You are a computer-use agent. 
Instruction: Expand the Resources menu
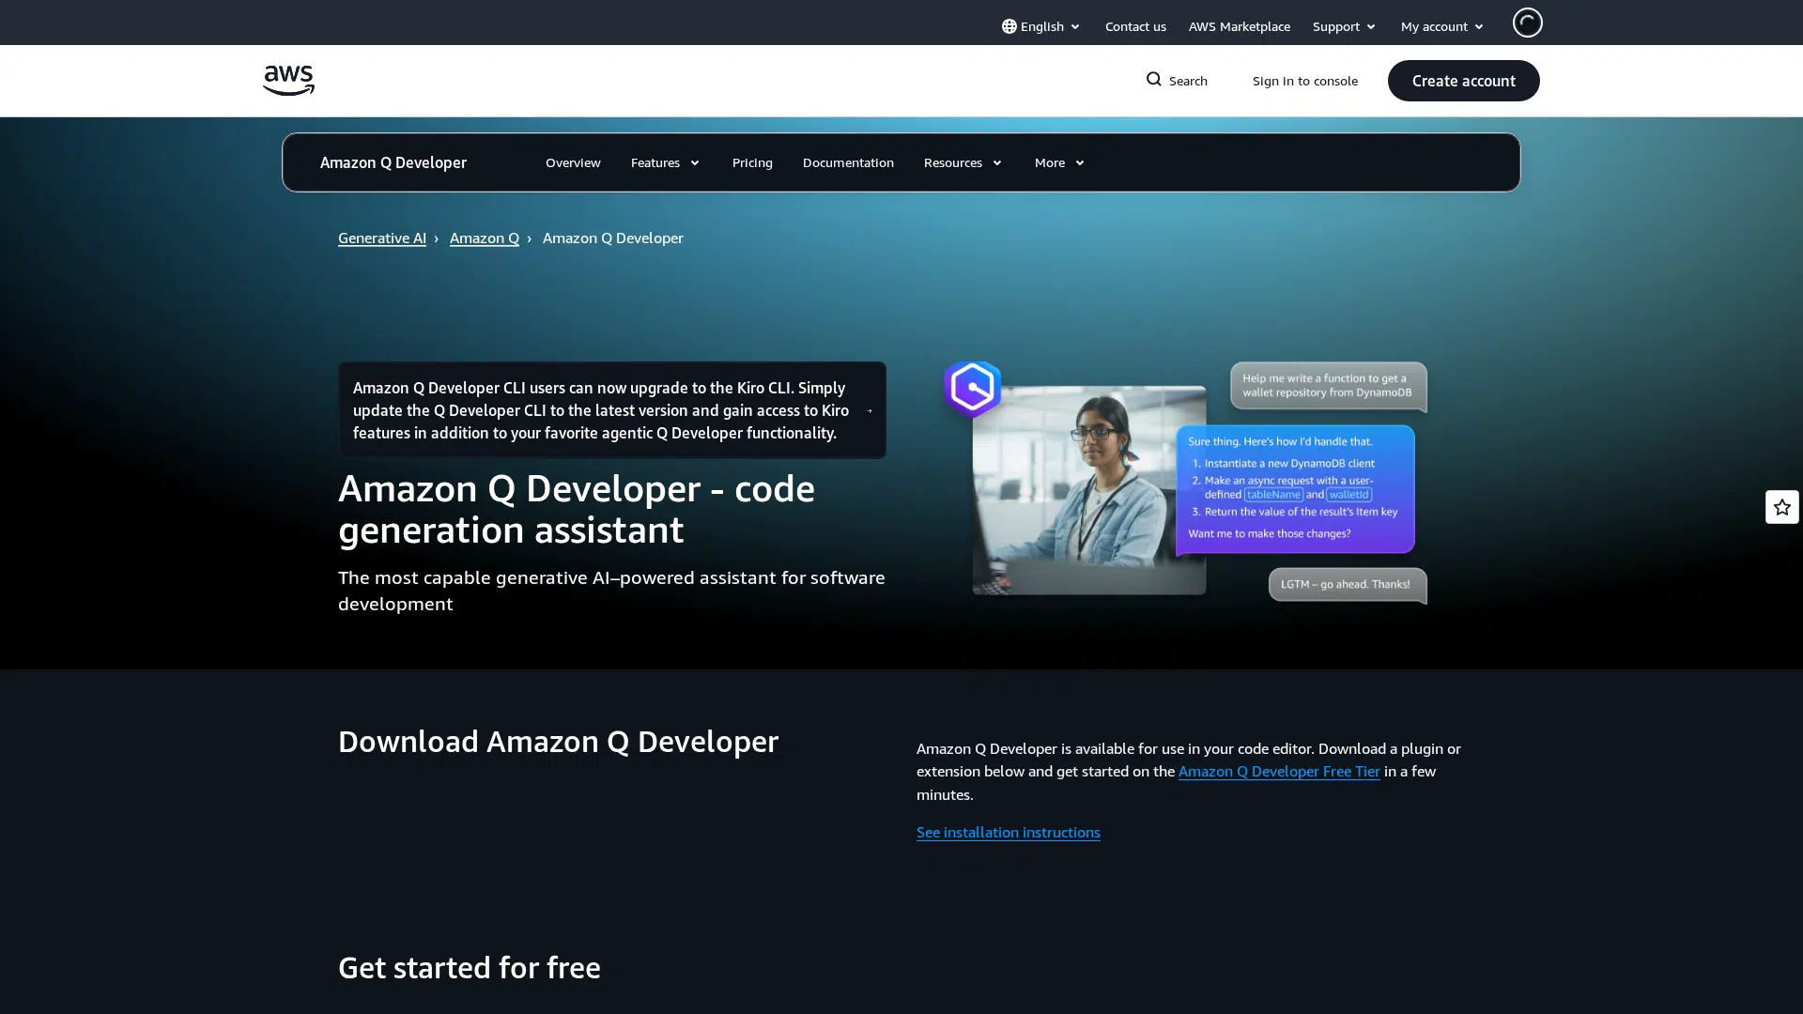tap(963, 162)
